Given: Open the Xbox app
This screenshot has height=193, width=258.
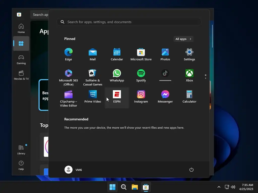Looking at the screenshot, I should click(189, 76).
